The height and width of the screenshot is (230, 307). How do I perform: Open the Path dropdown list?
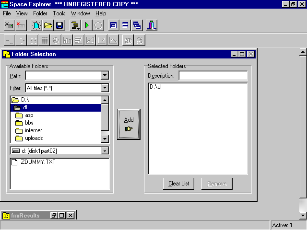(105, 76)
